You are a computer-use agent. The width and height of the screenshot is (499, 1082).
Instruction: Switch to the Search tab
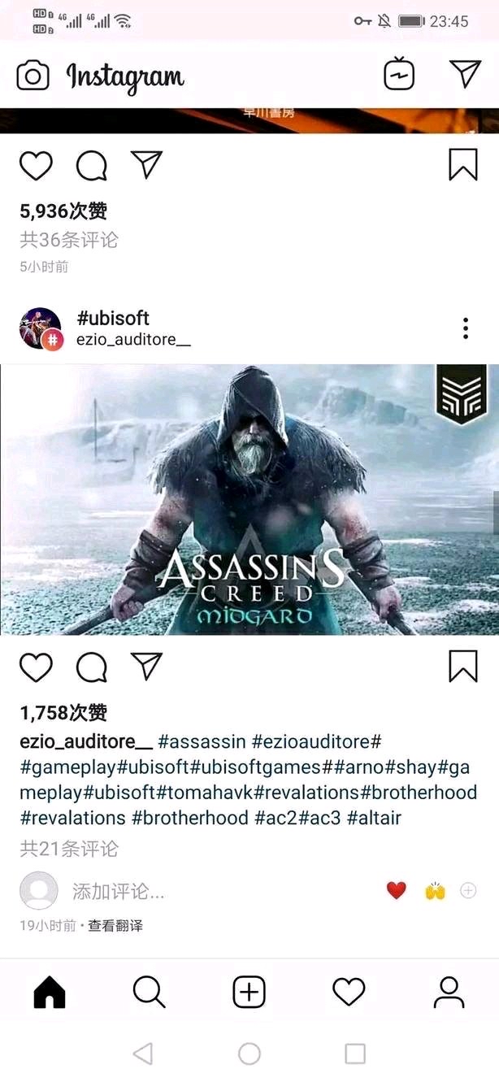point(150,993)
